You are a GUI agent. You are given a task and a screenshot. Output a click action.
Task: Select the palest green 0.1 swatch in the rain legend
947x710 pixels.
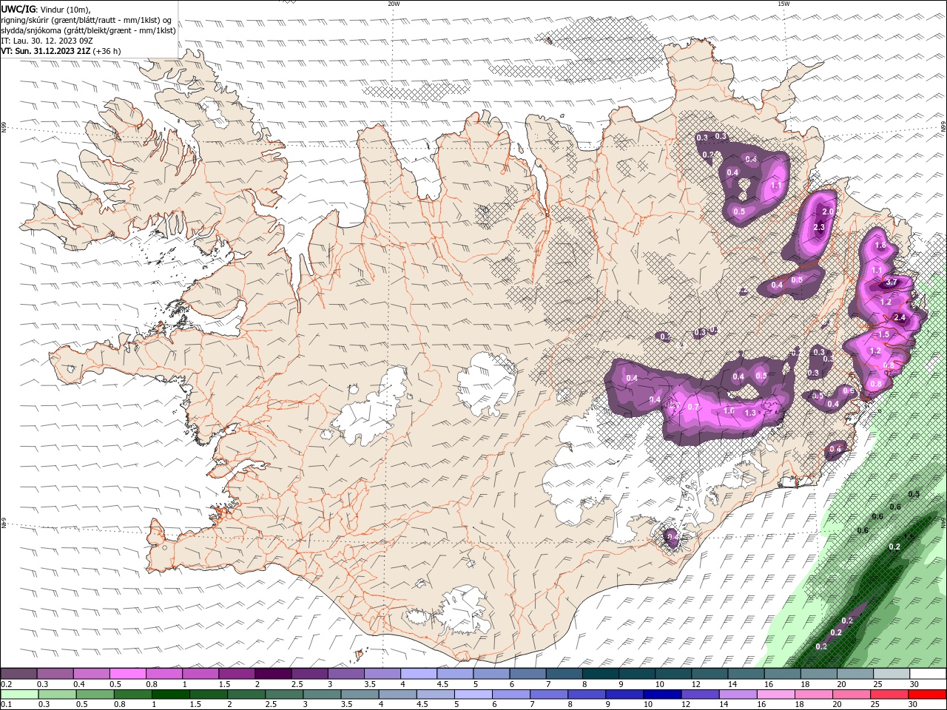coord(19,694)
